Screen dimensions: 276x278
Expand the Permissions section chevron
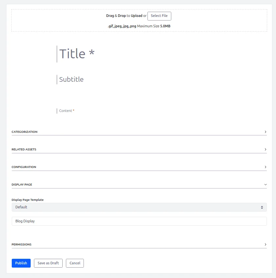tap(266, 244)
